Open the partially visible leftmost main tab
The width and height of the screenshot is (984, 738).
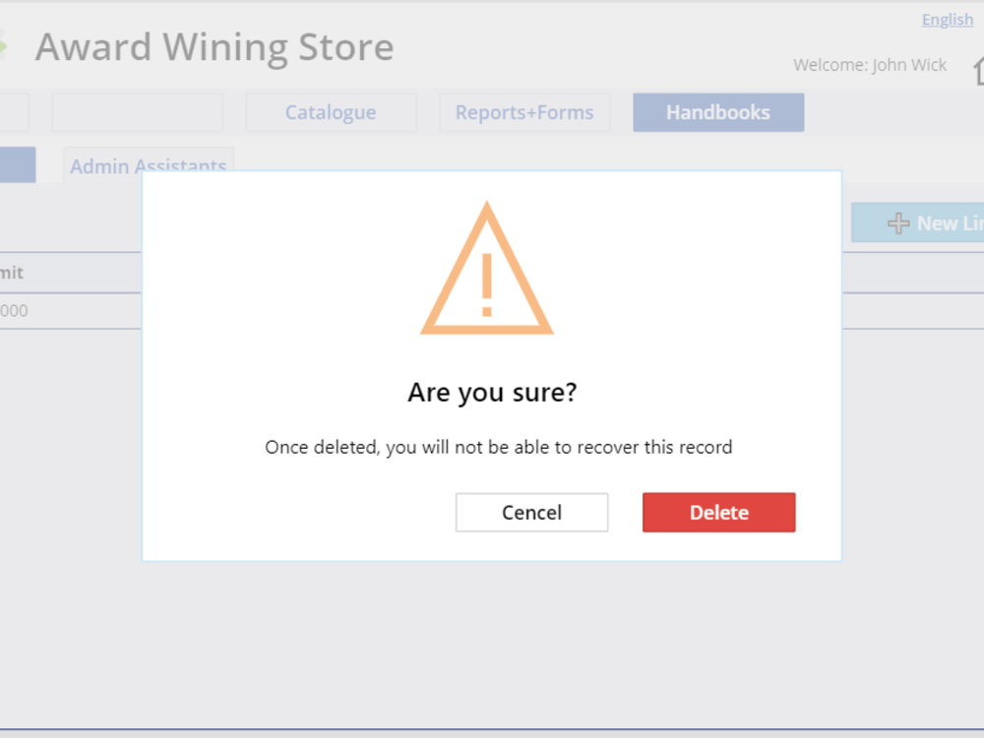(x=15, y=112)
